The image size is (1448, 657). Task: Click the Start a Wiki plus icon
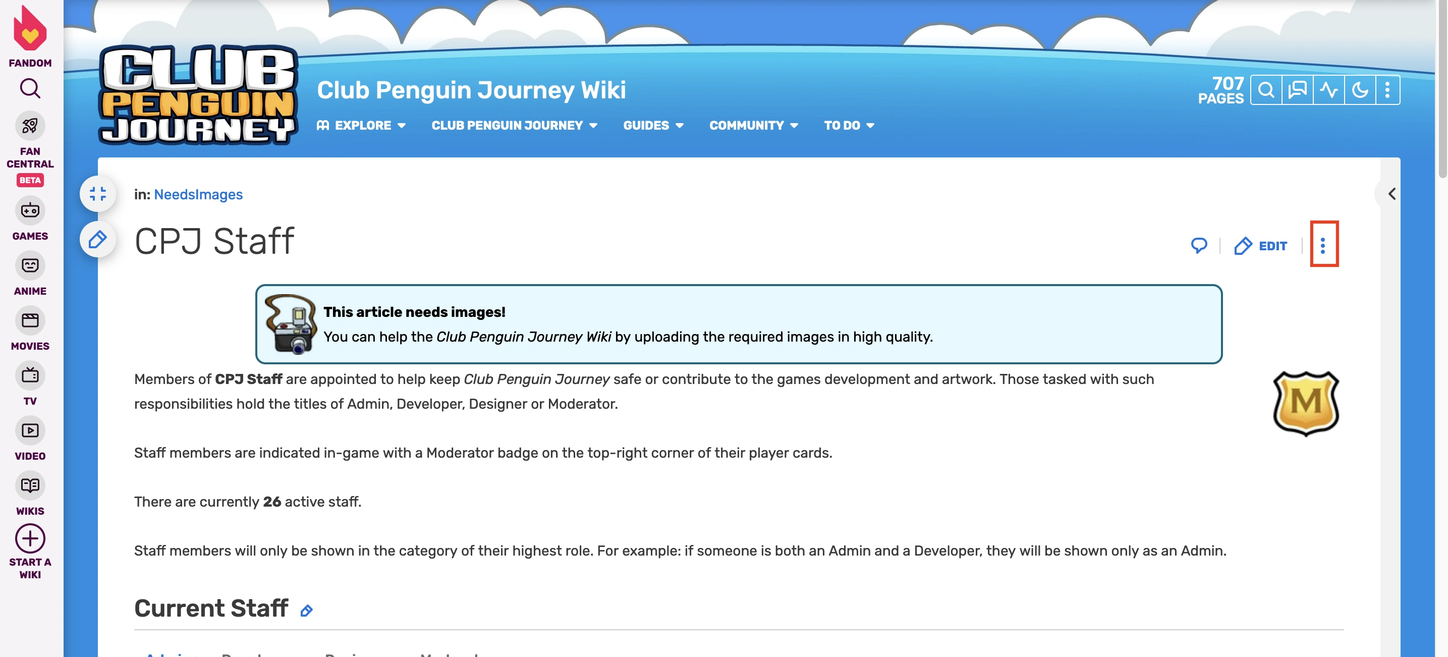click(x=30, y=538)
